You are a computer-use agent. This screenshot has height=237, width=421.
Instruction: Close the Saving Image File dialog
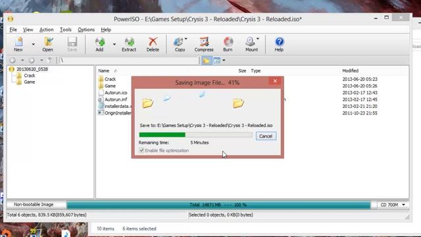click(x=275, y=80)
